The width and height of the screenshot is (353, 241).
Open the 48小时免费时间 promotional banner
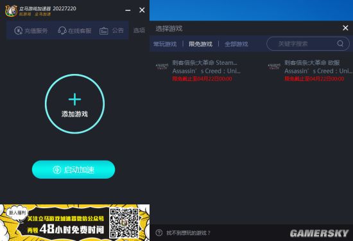[x=74, y=222]
